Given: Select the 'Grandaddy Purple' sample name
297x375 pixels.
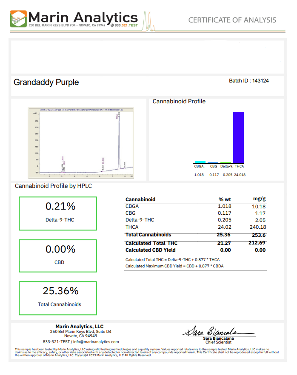Looking at the screenshot, I should (46, 82).
